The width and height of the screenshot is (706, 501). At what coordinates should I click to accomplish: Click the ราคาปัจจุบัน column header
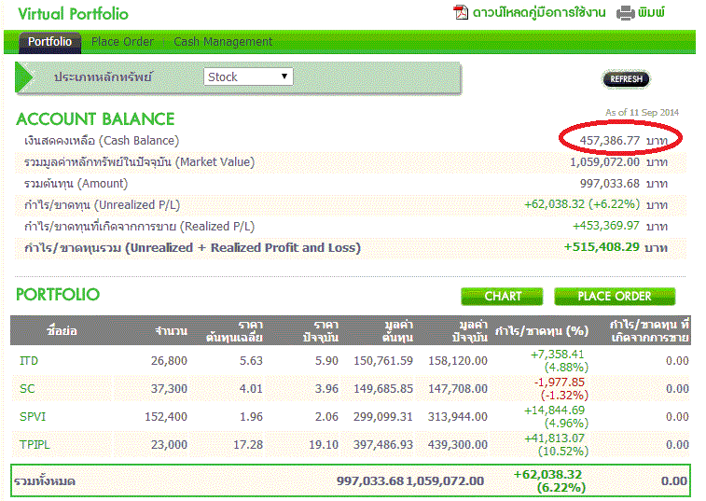click(321, 331)
